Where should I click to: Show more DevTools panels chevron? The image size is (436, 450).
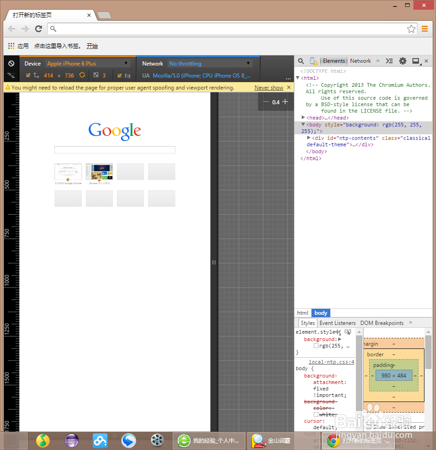tap(378, 61)
